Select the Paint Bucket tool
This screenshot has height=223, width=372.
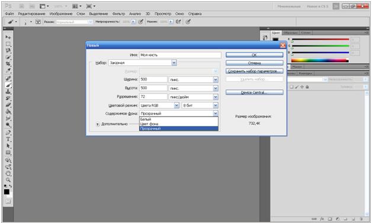[8, 111]
